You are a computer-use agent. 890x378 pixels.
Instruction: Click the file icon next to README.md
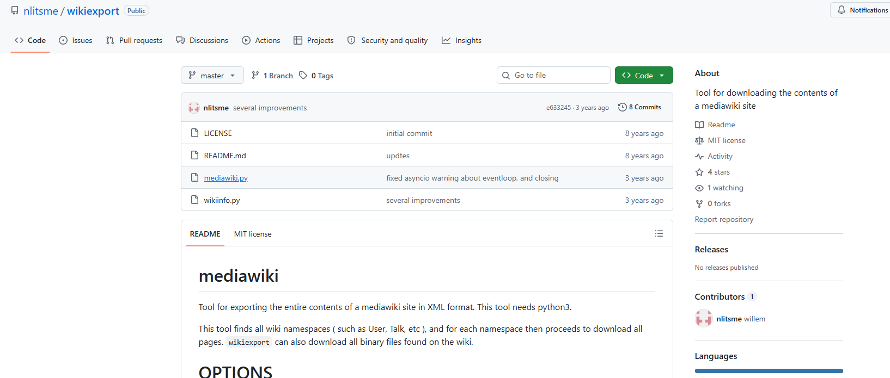pos(194,155)
